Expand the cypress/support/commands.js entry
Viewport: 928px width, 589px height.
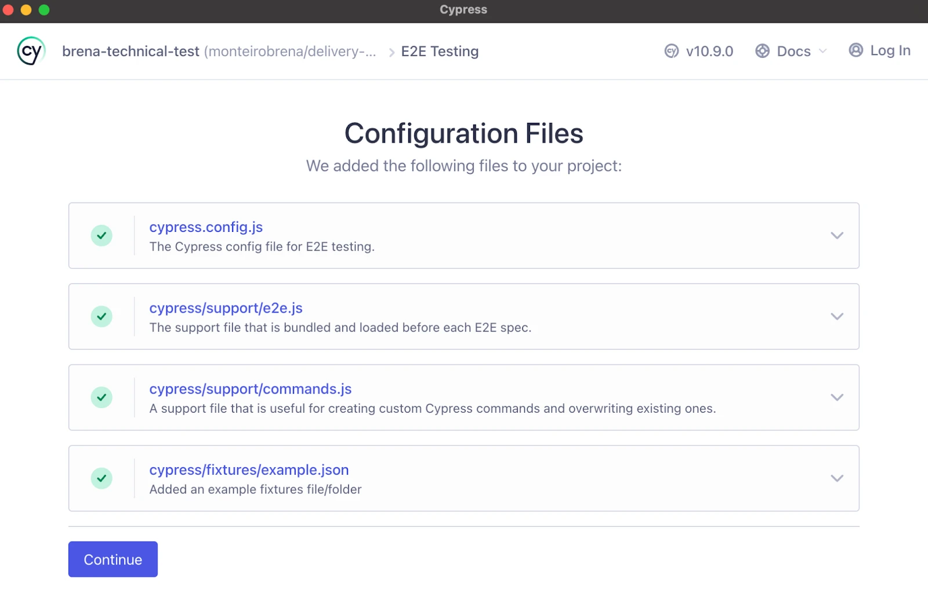836,398
